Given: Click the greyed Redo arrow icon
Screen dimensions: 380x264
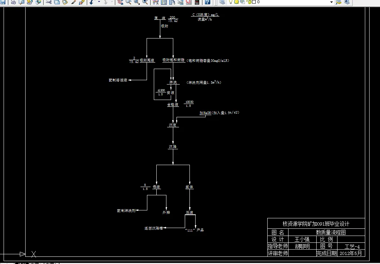Looking at the screenshot, I should click(x=106, y=2).
